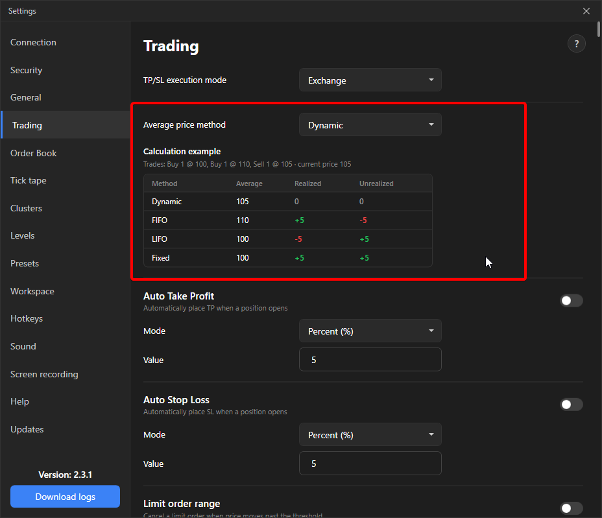Click the settings page vertical scrollbar

(599, 30)
